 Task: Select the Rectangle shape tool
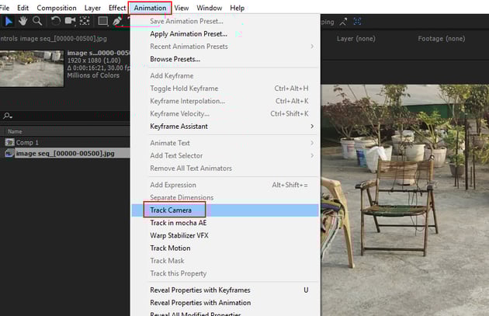click(x=103, y=21)
